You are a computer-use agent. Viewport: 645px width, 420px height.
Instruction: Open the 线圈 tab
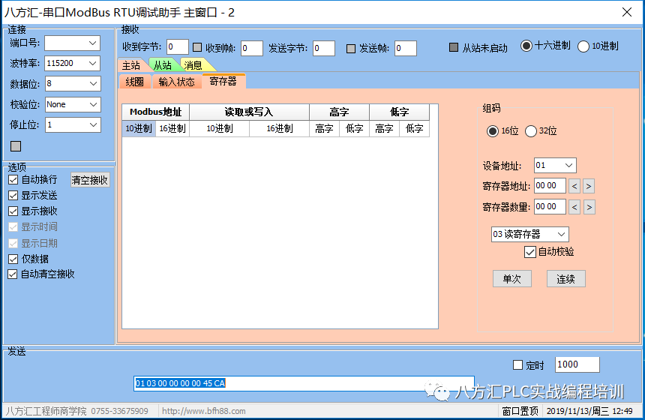tap(135, 82)
